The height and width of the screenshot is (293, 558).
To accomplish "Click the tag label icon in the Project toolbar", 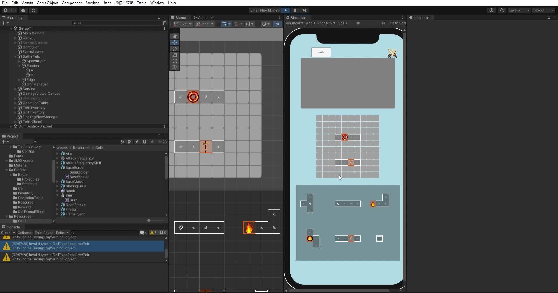I will pyautogui.click(x=137, y=142).
